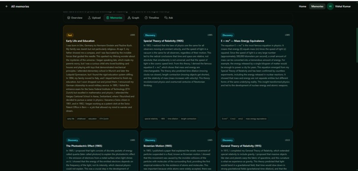Click the Fact badge on Early Life card

pos(70,35)
